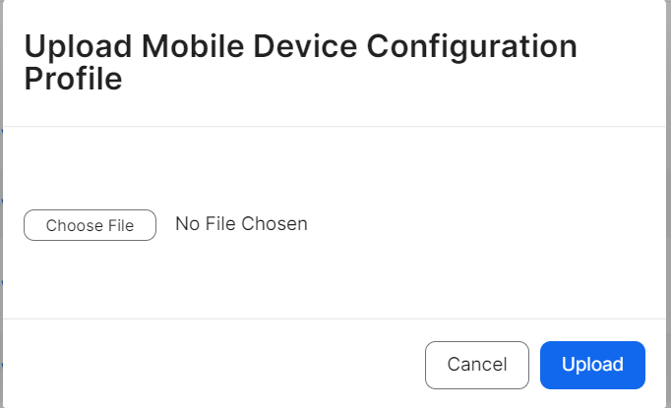The image size is (671, 408).
Task: Open the file picker via Choose File
Action: (90, 225)
